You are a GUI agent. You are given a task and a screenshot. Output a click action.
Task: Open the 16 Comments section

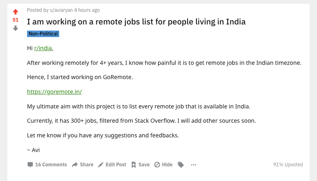[x=47, y=165]
